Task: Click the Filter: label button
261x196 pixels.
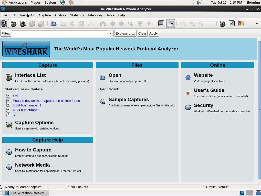Action: click(x=6, y=33)
